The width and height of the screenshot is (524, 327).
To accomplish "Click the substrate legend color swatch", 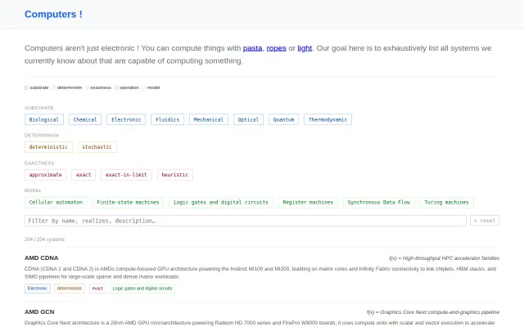I will click(26, 87).
